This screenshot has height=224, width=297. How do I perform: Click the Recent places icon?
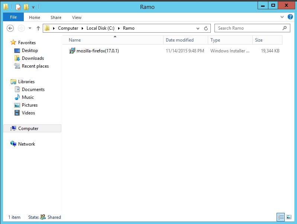(x=17, y=66)
